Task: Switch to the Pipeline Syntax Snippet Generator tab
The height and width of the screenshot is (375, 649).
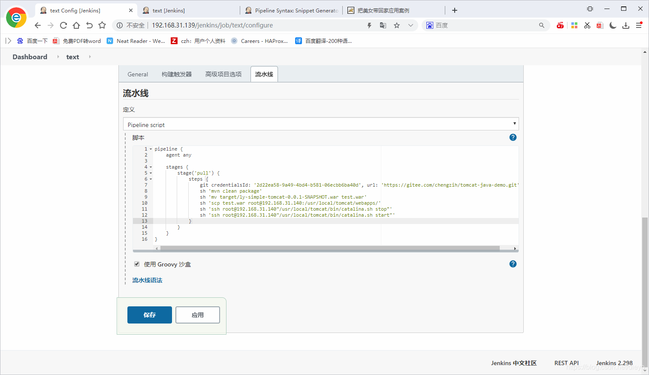Action: coord(291,10)
